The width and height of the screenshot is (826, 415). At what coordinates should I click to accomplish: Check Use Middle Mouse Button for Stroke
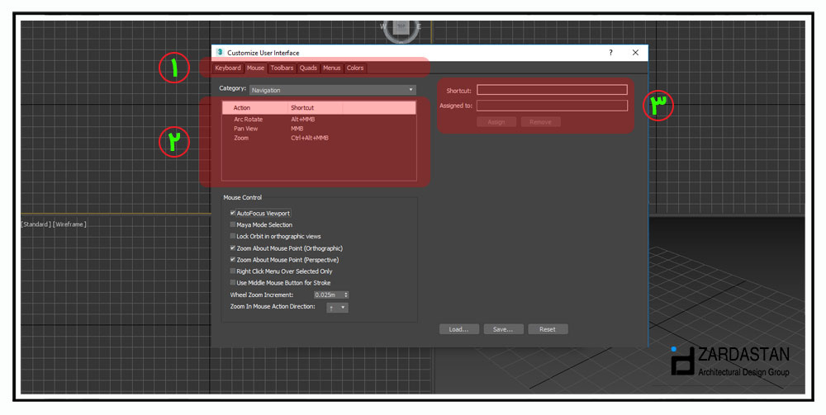[x=233, y=282]
